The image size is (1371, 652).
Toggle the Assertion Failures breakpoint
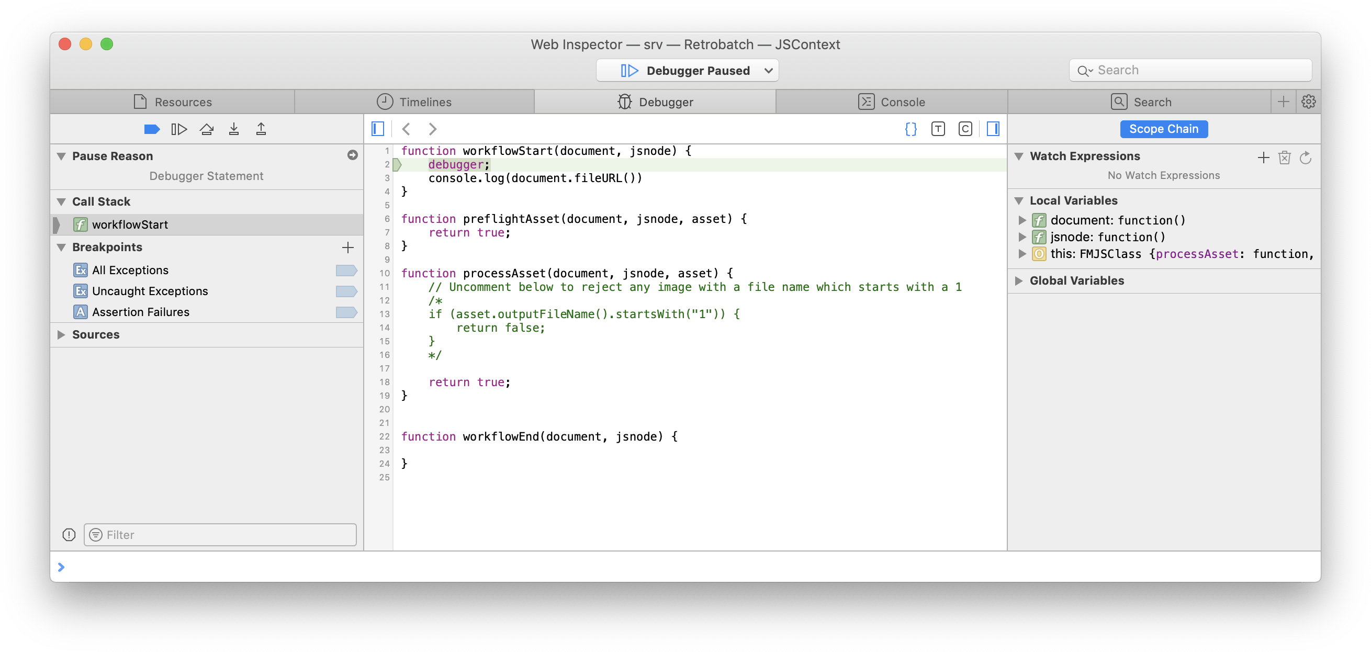click(x=346, y=312)
